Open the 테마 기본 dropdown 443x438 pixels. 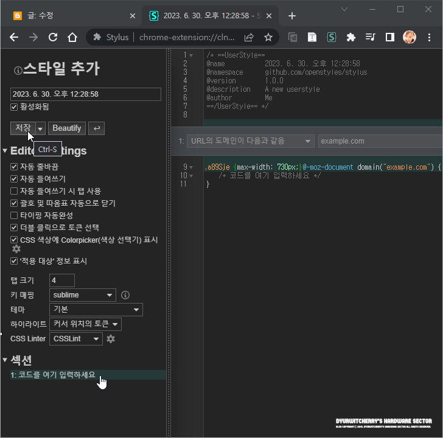96,310
